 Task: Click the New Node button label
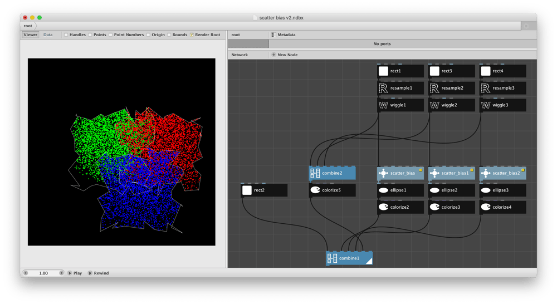(288, 55)
